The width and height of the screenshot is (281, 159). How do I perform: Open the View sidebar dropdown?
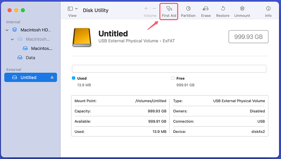pyautogui.click(x=72, y=9)
